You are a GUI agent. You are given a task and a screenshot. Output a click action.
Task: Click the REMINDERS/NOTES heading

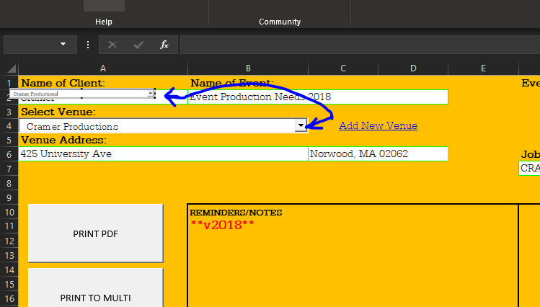pyautogui.click(x=236, y=213)
